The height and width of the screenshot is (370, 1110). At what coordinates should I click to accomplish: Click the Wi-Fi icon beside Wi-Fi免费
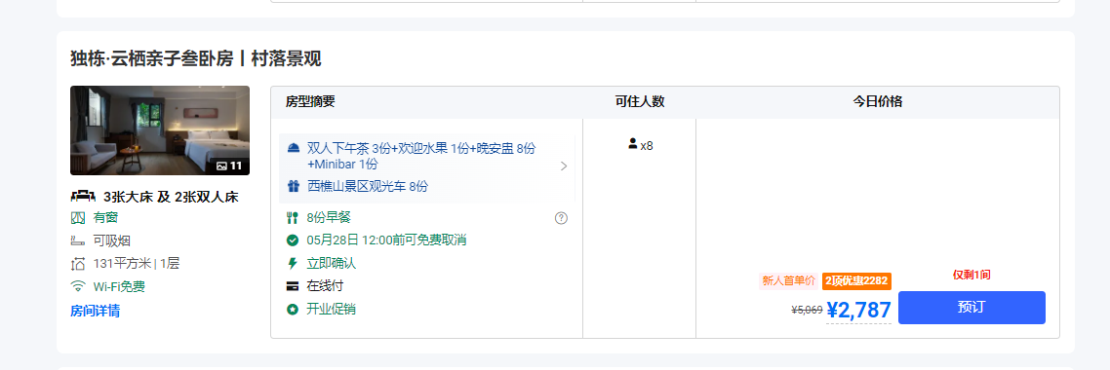coord(78,286)
